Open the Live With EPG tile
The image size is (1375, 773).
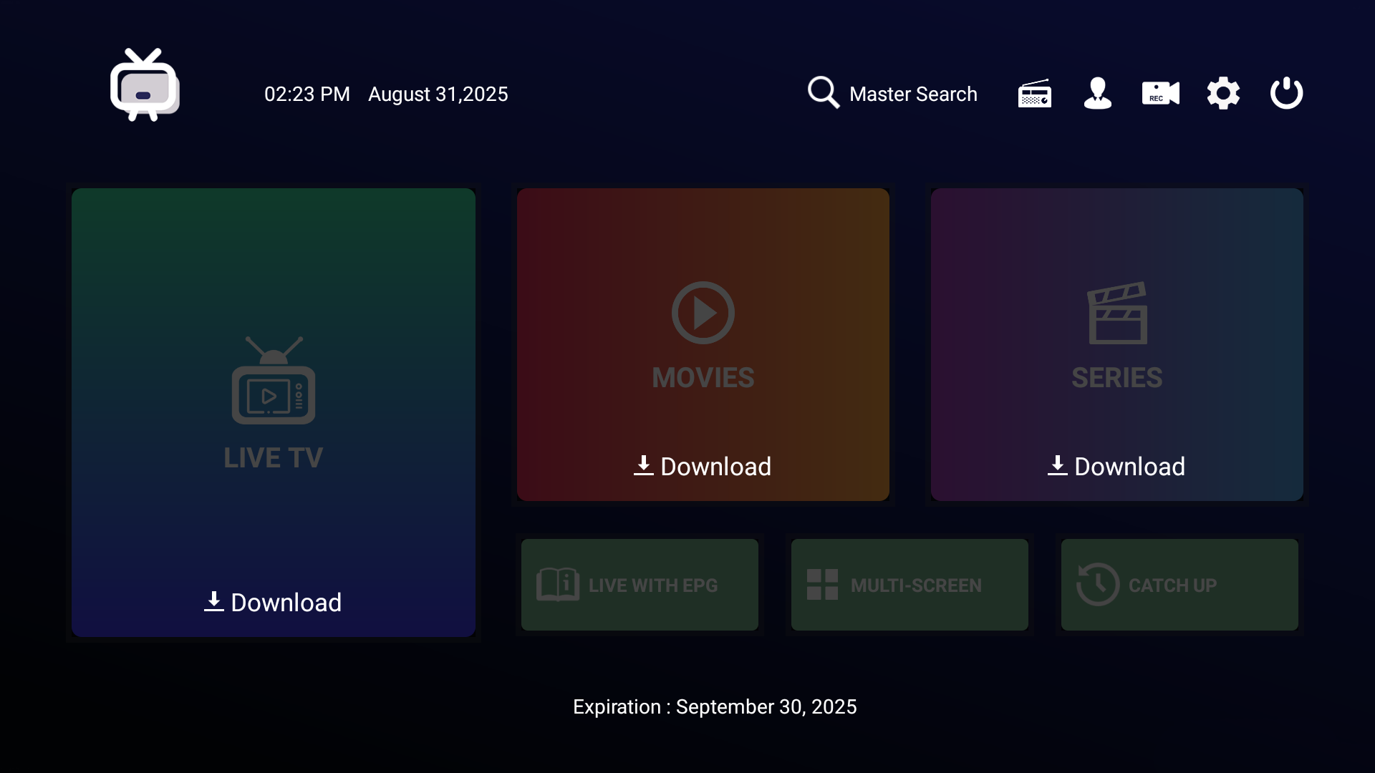click(x=640, y=585)
